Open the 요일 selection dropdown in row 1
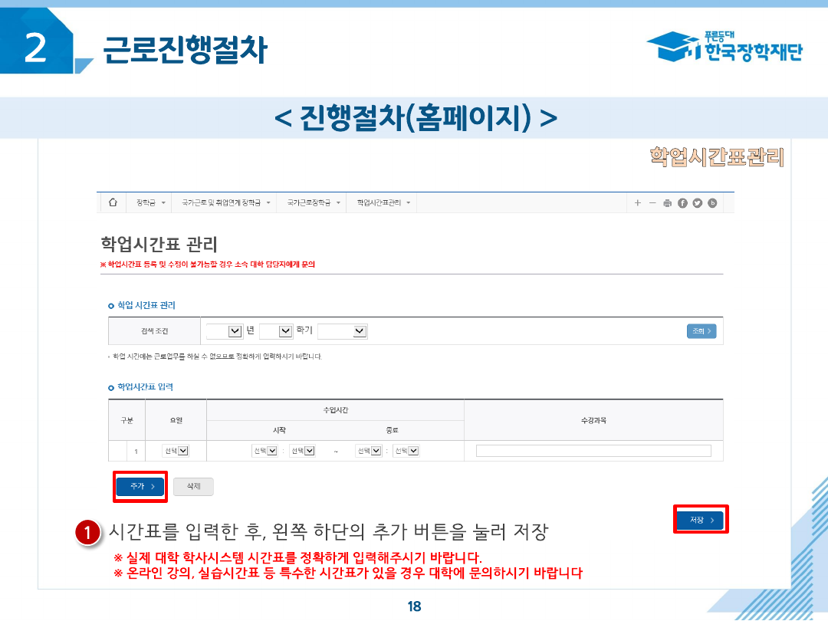Screen dimensions: 828x621 click(176, 451)
